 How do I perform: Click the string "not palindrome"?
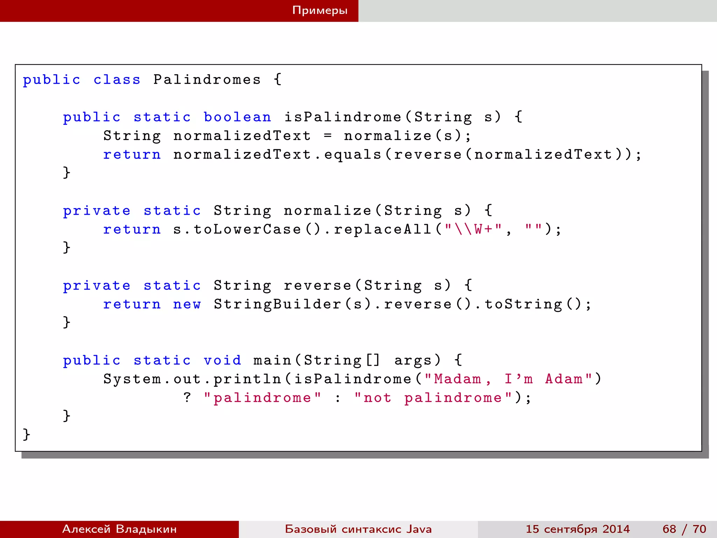tap(433, 398)
